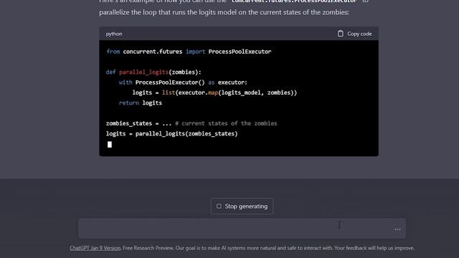Click the 'with ProcessPoolExecutor() as executor:' line

183,82
